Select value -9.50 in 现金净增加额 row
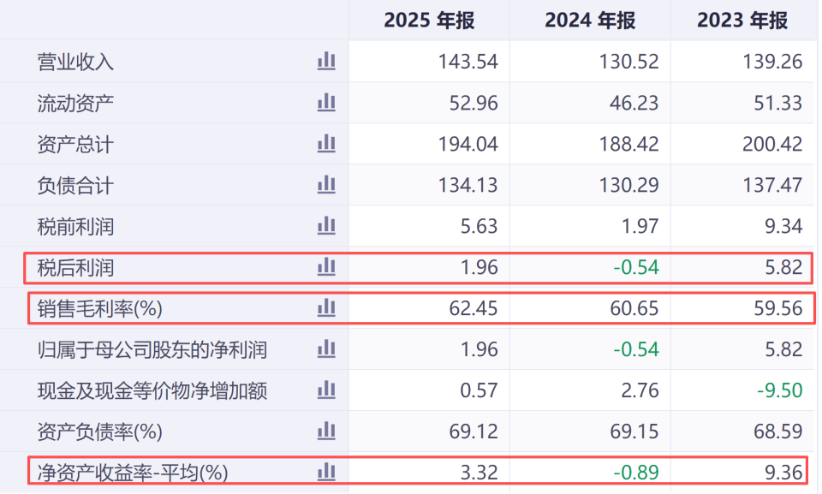The image size is (822, 494). [x=779, y=390]
